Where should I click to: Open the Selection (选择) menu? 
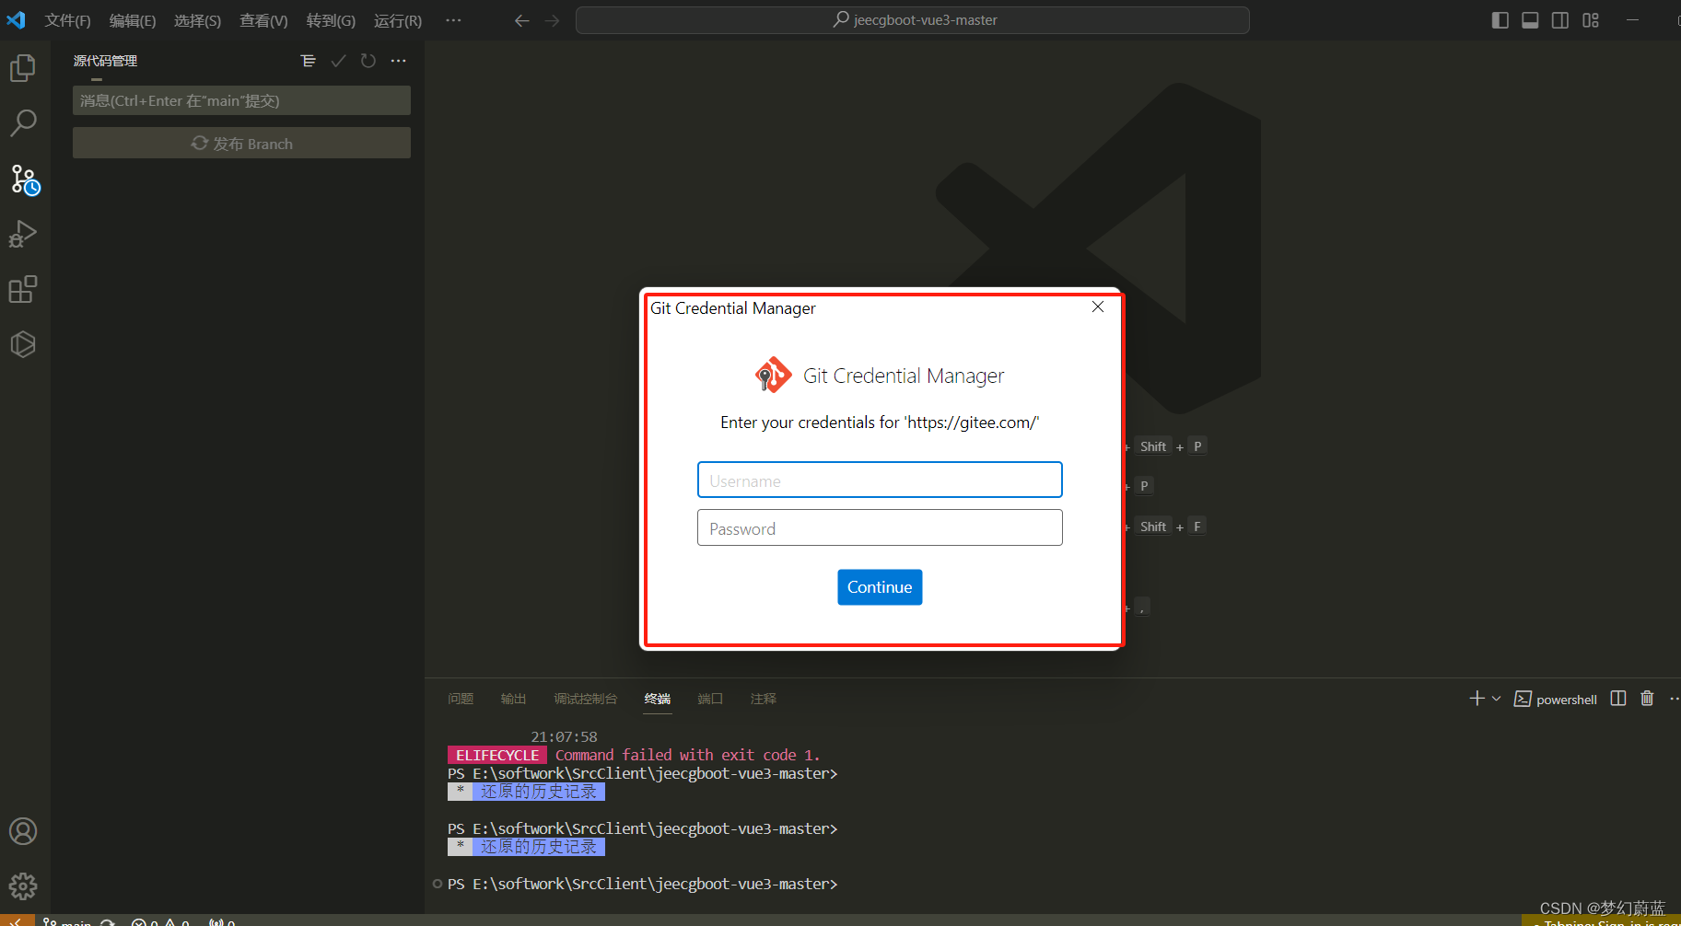[197, 20]
